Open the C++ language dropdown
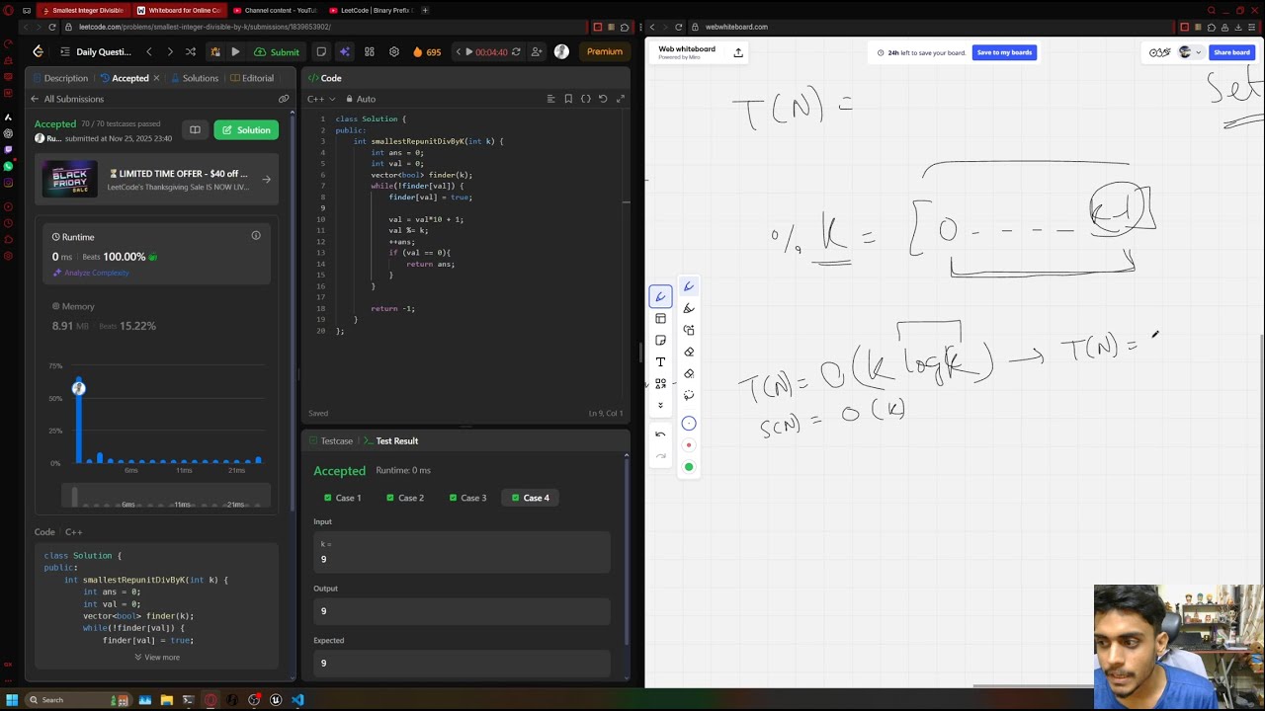The image size is (1265, 711). pyautogui.click(x=320, y=99)
